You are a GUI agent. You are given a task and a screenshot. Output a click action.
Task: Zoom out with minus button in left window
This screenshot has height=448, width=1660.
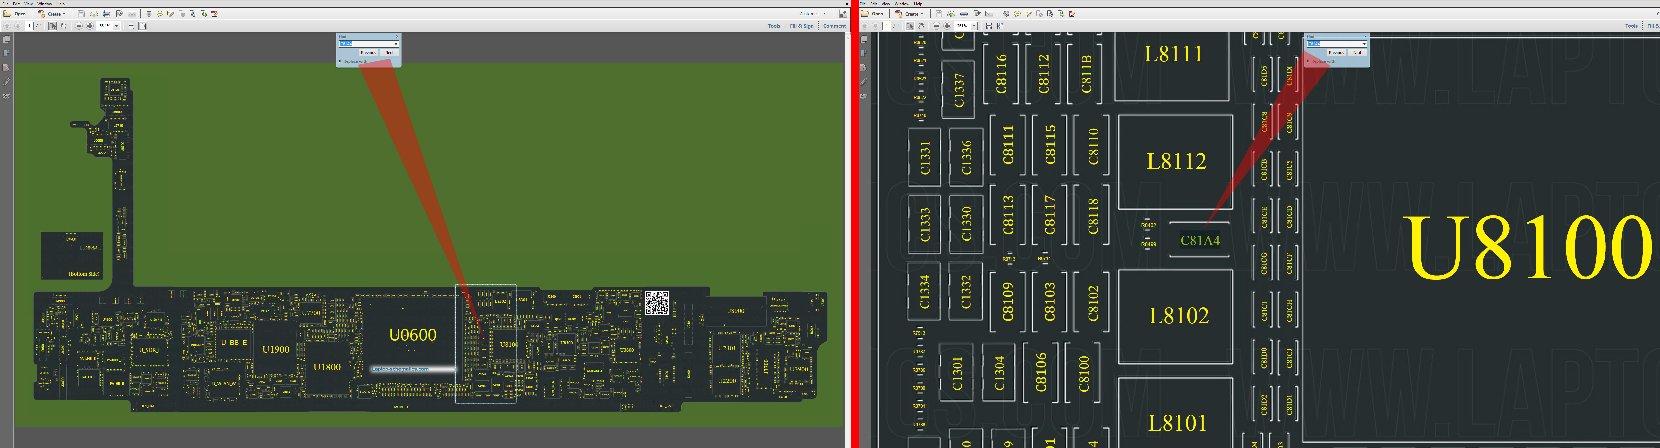point(79,26)
